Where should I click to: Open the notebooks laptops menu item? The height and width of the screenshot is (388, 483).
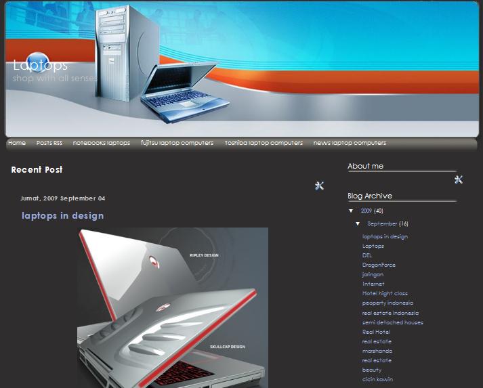pos(102,143)
